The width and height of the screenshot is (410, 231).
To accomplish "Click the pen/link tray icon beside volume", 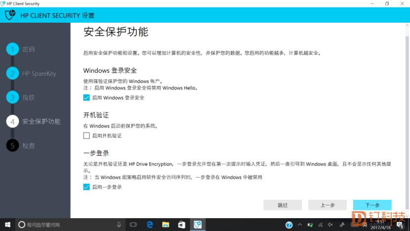I will pyautogui.click(x=342, y=225).
